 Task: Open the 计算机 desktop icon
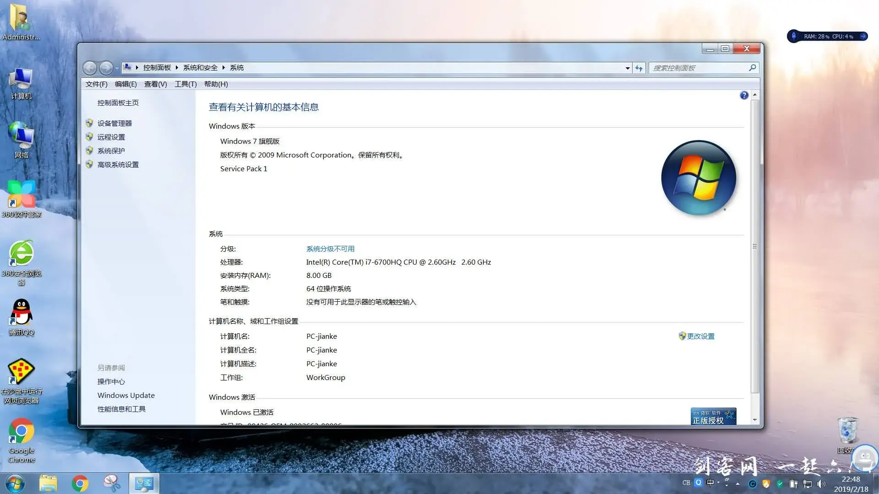point(21,83)
